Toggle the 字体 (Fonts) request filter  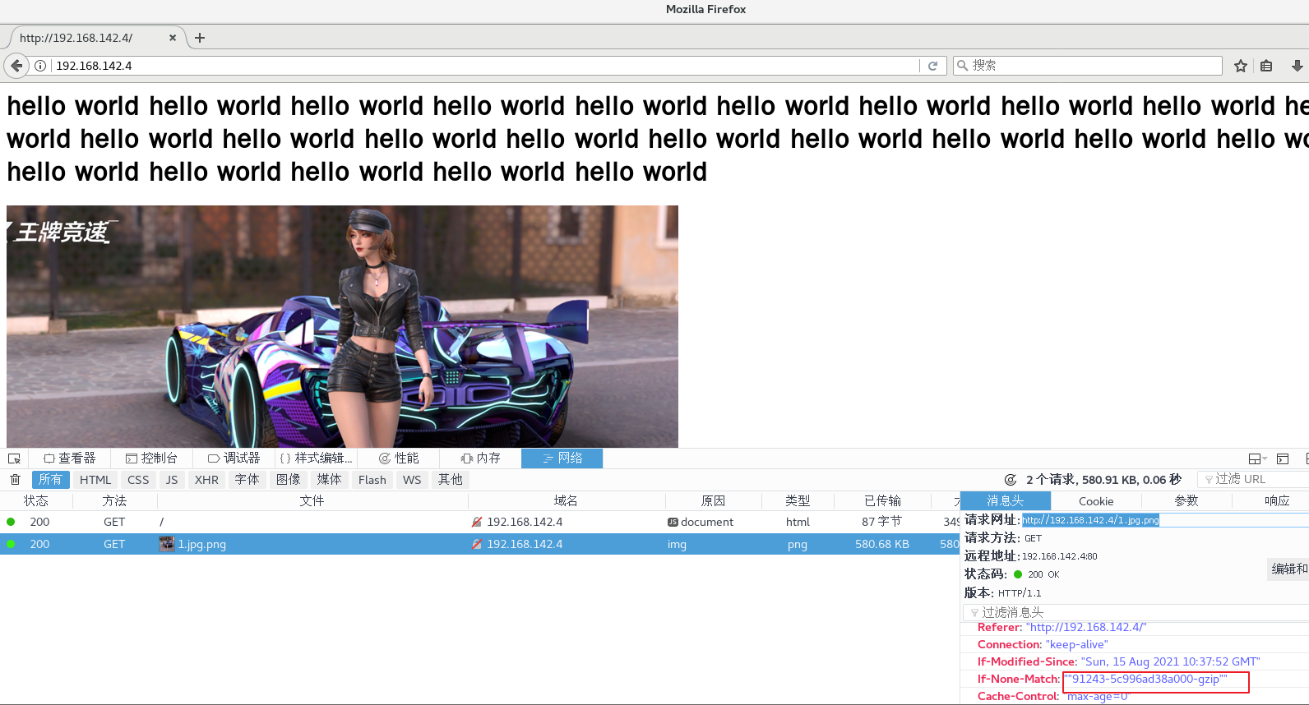247,480
